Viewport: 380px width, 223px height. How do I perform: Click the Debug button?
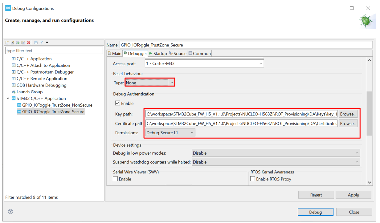point(315,212)
